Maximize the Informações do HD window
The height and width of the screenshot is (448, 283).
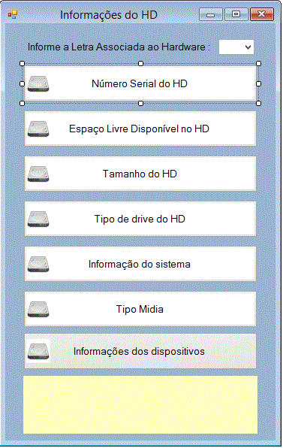tap(236, 14)
